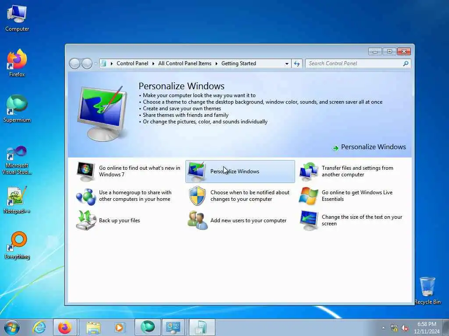The height and width of the screenshot is (336, 449).
Task: Select the Notepad++ desktop shortcut
Action: point(17,199)
